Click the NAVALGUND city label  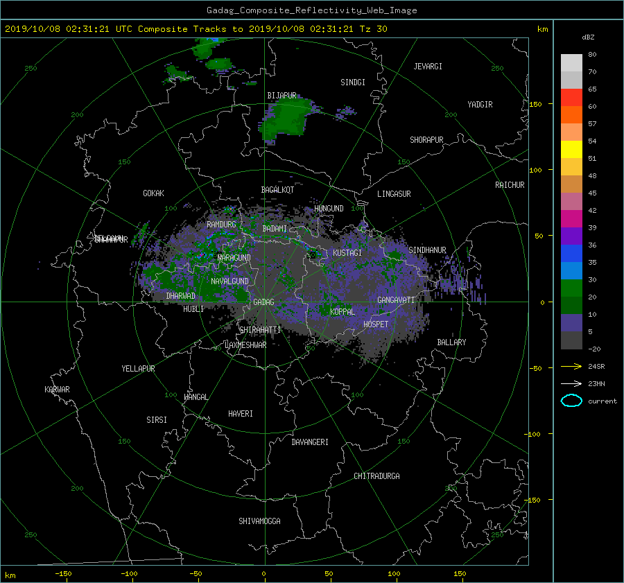coord(229,281)
